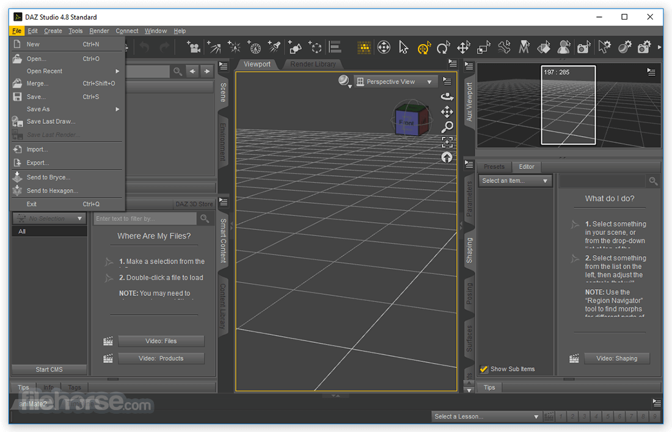This screenshot has width=672, height=432.
Task: Click the Create New Primitive icon
Action: (295, 47)
